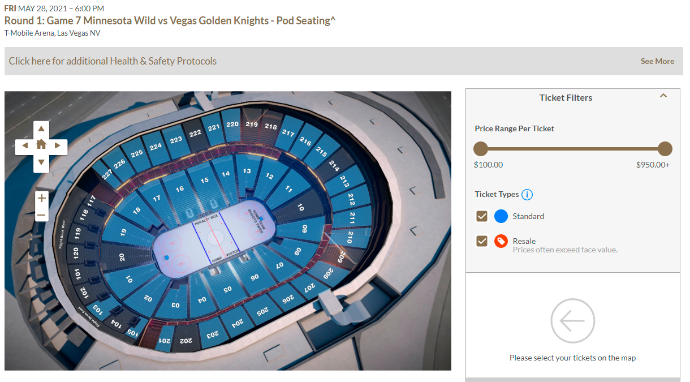
Task: Uncheck the Resale ticket type
Action: pyautogui.click(x=482, y=241)
